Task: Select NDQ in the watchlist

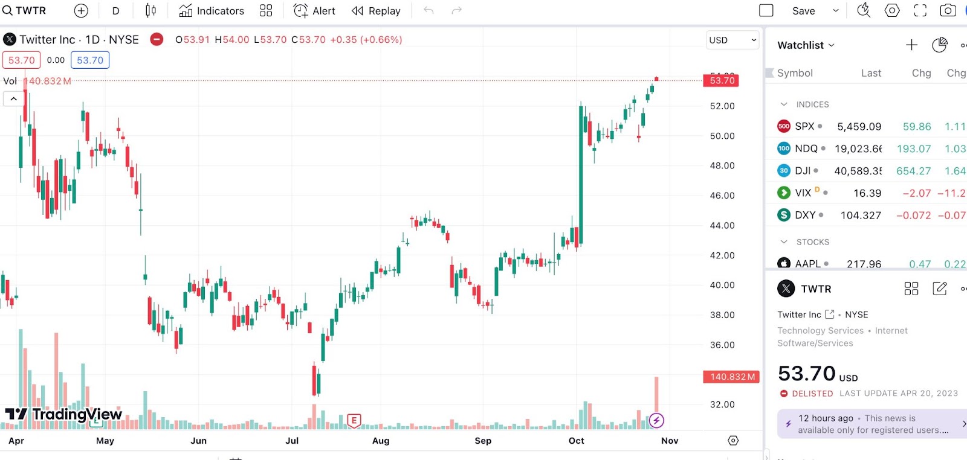Action: tap(865, 149)
